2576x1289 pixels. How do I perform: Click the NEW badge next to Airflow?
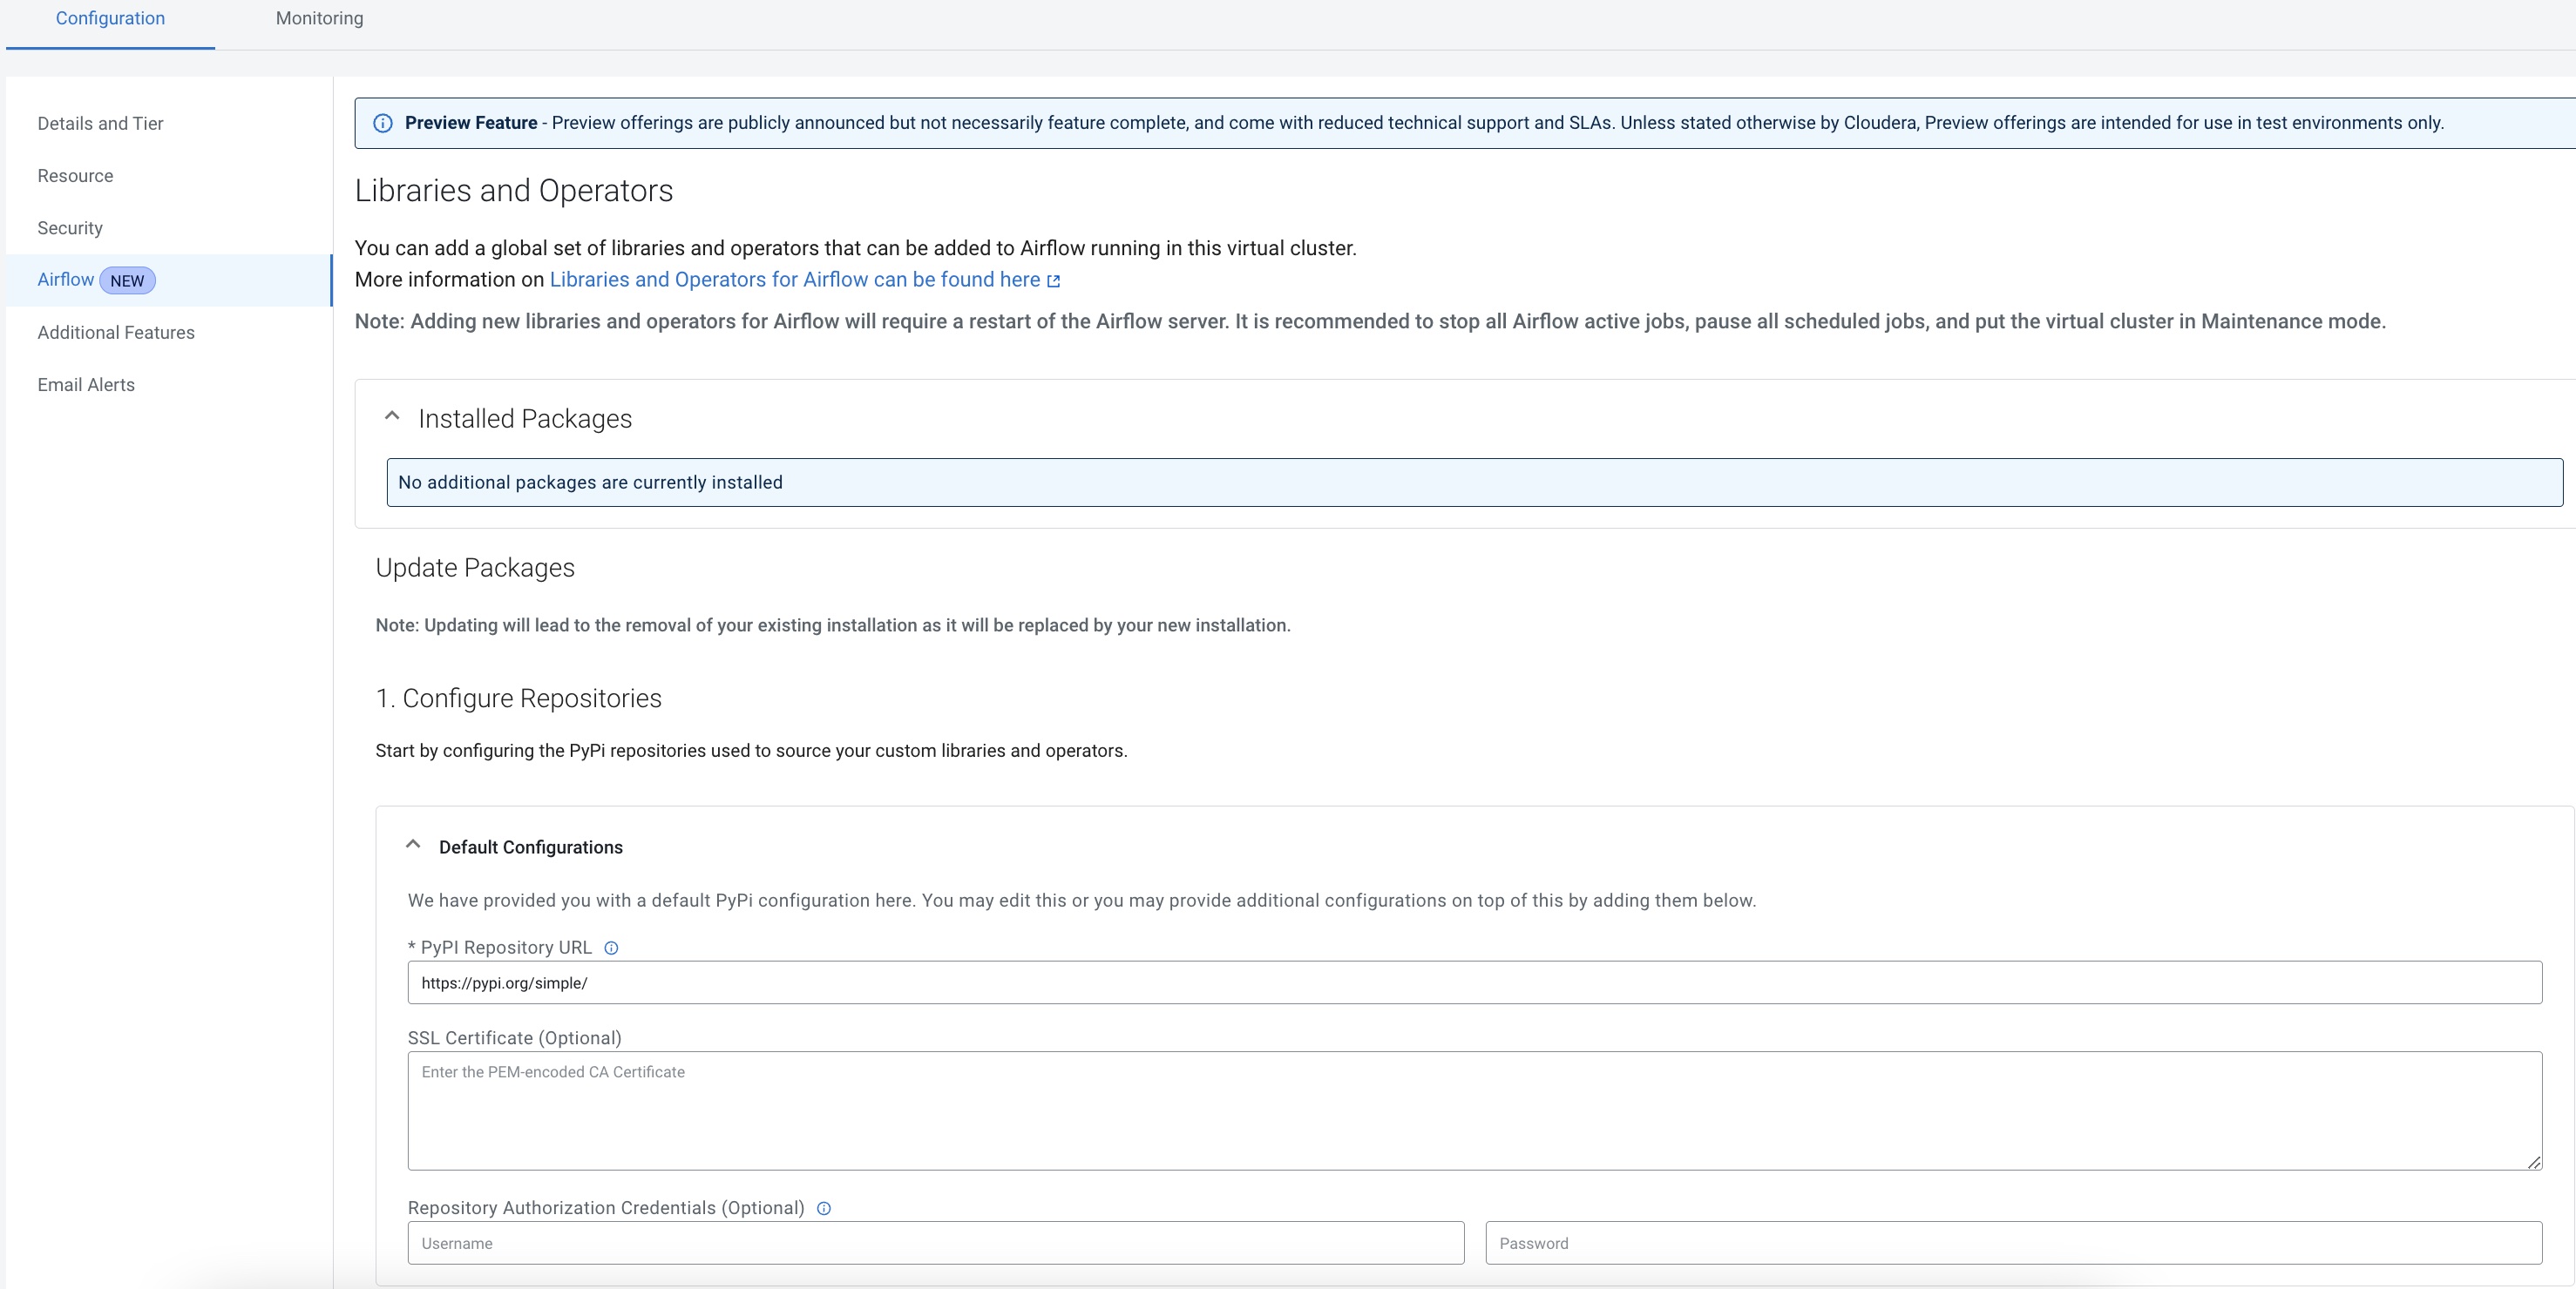pos(127,280)
